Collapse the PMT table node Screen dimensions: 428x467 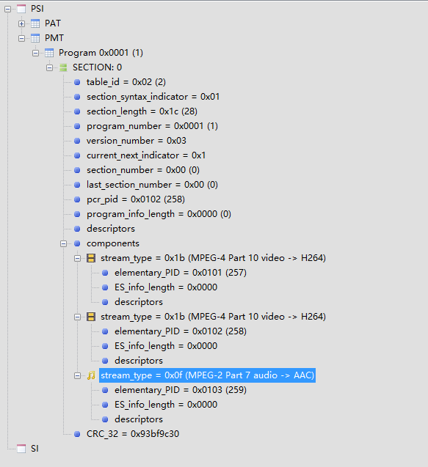[21, 38]
